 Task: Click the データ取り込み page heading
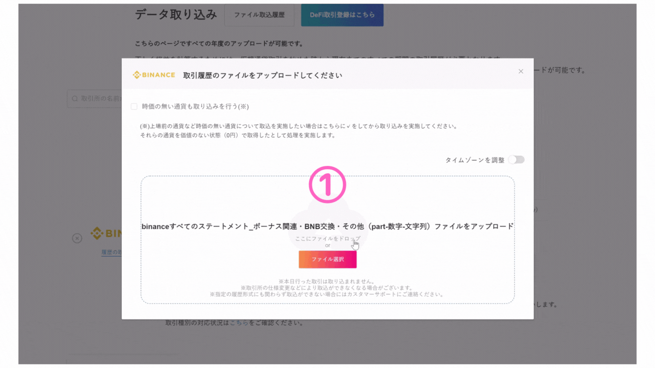(176, 14)
